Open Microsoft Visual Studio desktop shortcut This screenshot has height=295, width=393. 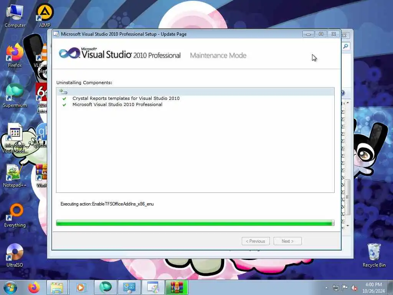[15, 138]
